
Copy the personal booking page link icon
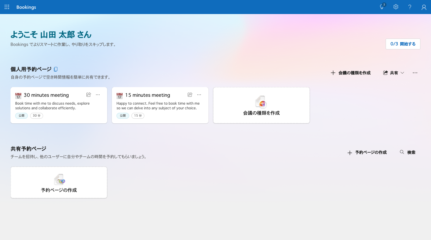click(x=56, y=69)
